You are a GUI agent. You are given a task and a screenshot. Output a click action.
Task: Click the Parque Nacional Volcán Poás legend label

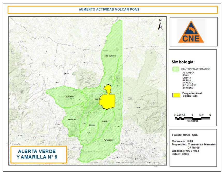coord(192,94)
